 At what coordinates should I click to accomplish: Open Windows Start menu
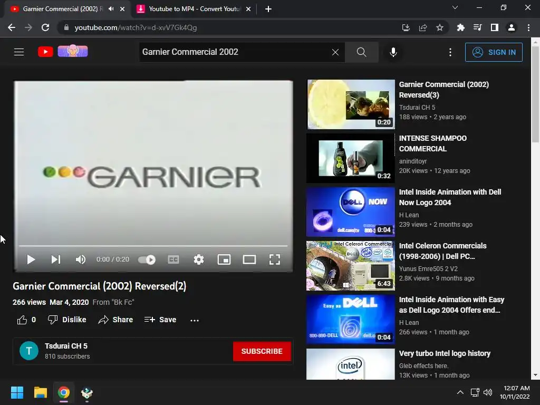pyautogui.click(x=17, y=392)
